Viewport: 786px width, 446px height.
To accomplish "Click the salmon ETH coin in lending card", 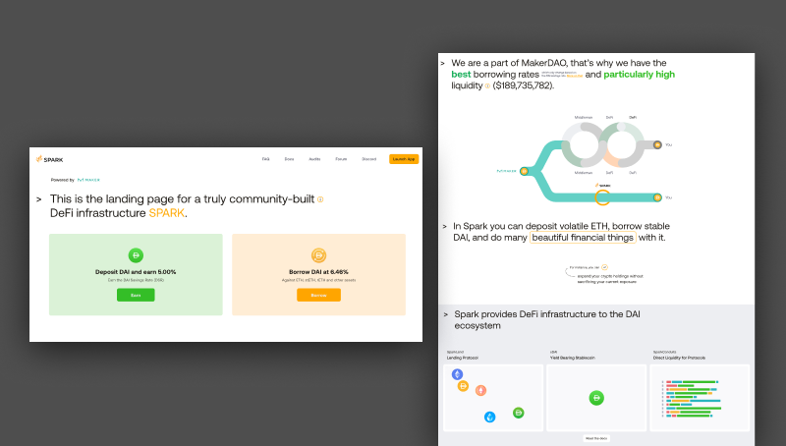I will coord(480,390).
